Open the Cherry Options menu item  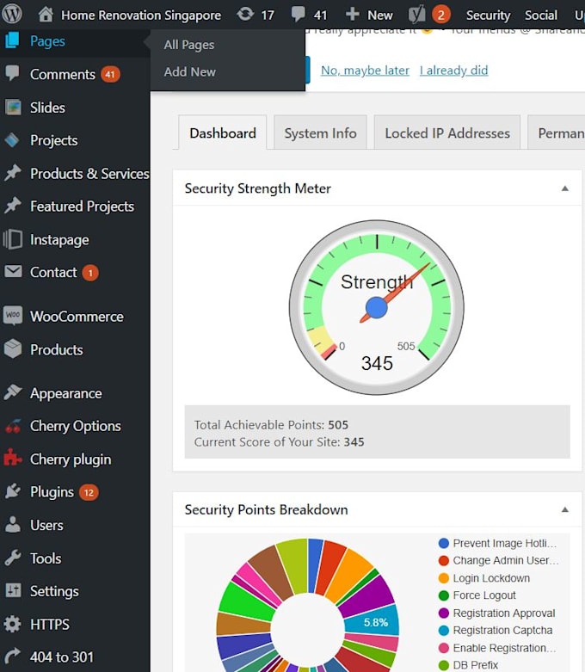point(75,426)
